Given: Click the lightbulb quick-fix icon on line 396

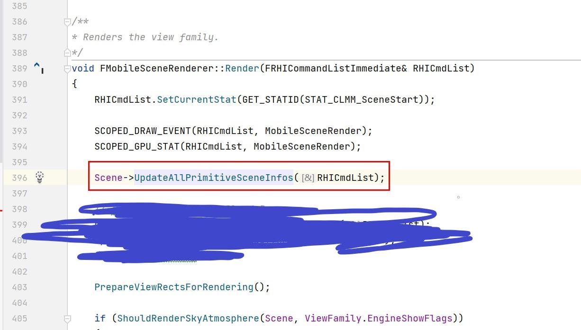Looking at the screenshot, I should [x=40, y=178].
